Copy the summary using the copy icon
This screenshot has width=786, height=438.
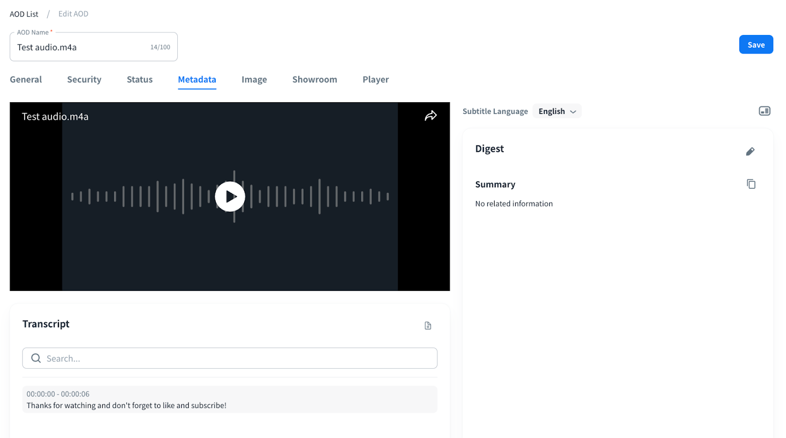pyautogui.click(x=751, y=184)
